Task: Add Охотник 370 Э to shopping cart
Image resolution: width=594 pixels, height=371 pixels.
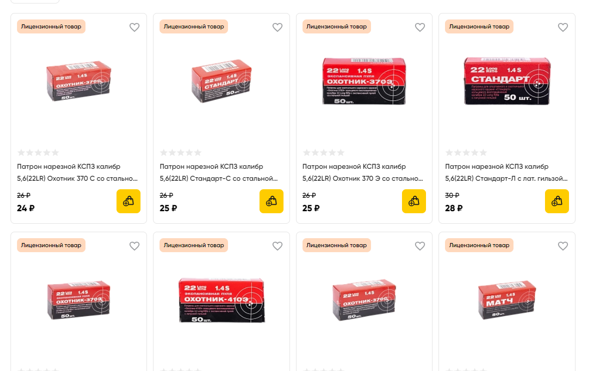Action: 414,201
